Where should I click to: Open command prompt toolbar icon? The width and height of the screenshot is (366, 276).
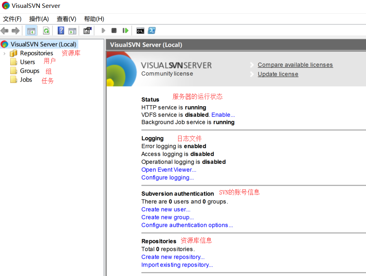[x=140, y=31]
